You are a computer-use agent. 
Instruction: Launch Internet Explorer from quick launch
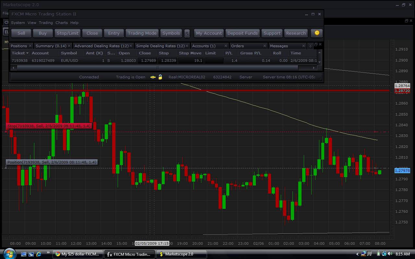pyautogui.click(x=39, y=254)
